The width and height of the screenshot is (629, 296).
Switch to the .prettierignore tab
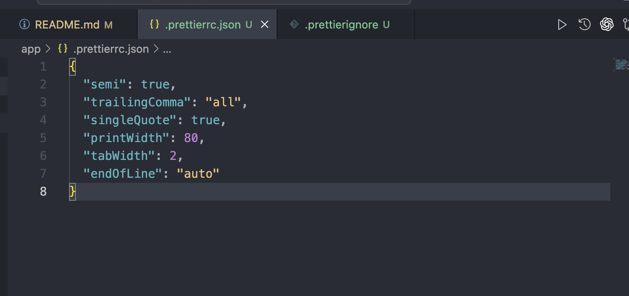click(341, 25)
